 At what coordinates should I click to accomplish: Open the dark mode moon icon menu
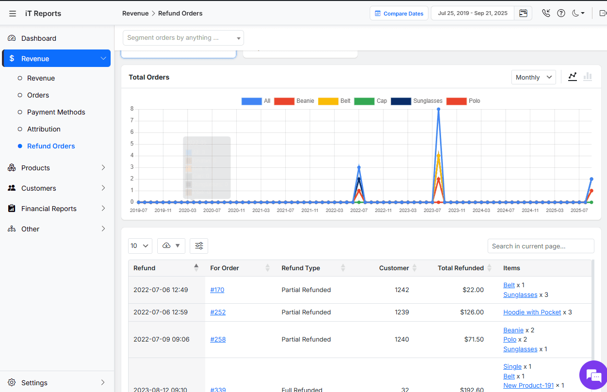(x=577, y=13)
